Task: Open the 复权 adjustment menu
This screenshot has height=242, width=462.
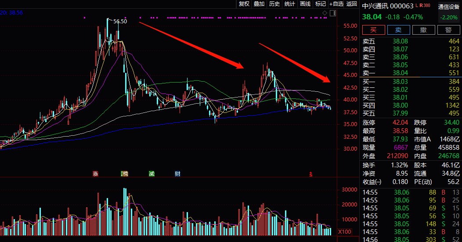Action: tap(244, 4)
